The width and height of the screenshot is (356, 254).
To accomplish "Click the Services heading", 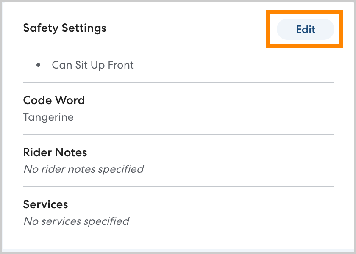I will point(45,204).
